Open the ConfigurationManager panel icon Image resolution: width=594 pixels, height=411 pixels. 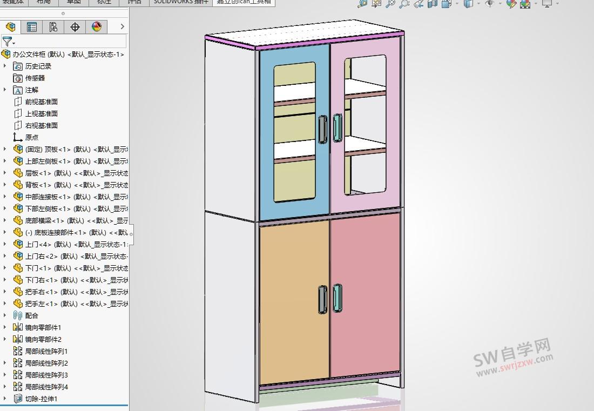(x=52, y=26)
